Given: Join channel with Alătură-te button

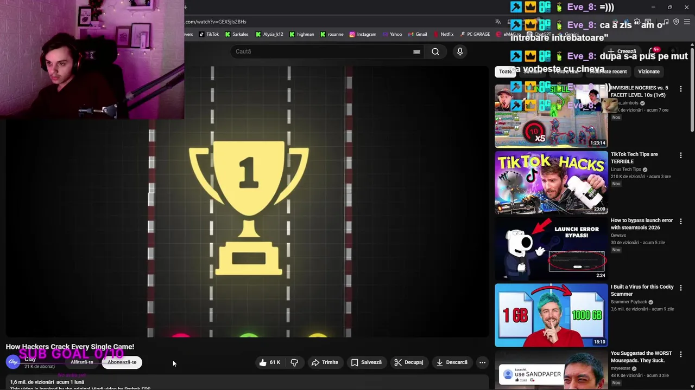Looking at the screenshot, I should click(x=82, y=362).
